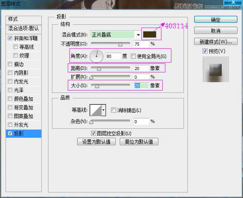Enable the 渐变叠加 checkbox
Viewport: 243px width, 198px height.
click(10, 107)
